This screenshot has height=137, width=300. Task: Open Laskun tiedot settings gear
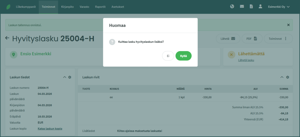coord(70,77)
